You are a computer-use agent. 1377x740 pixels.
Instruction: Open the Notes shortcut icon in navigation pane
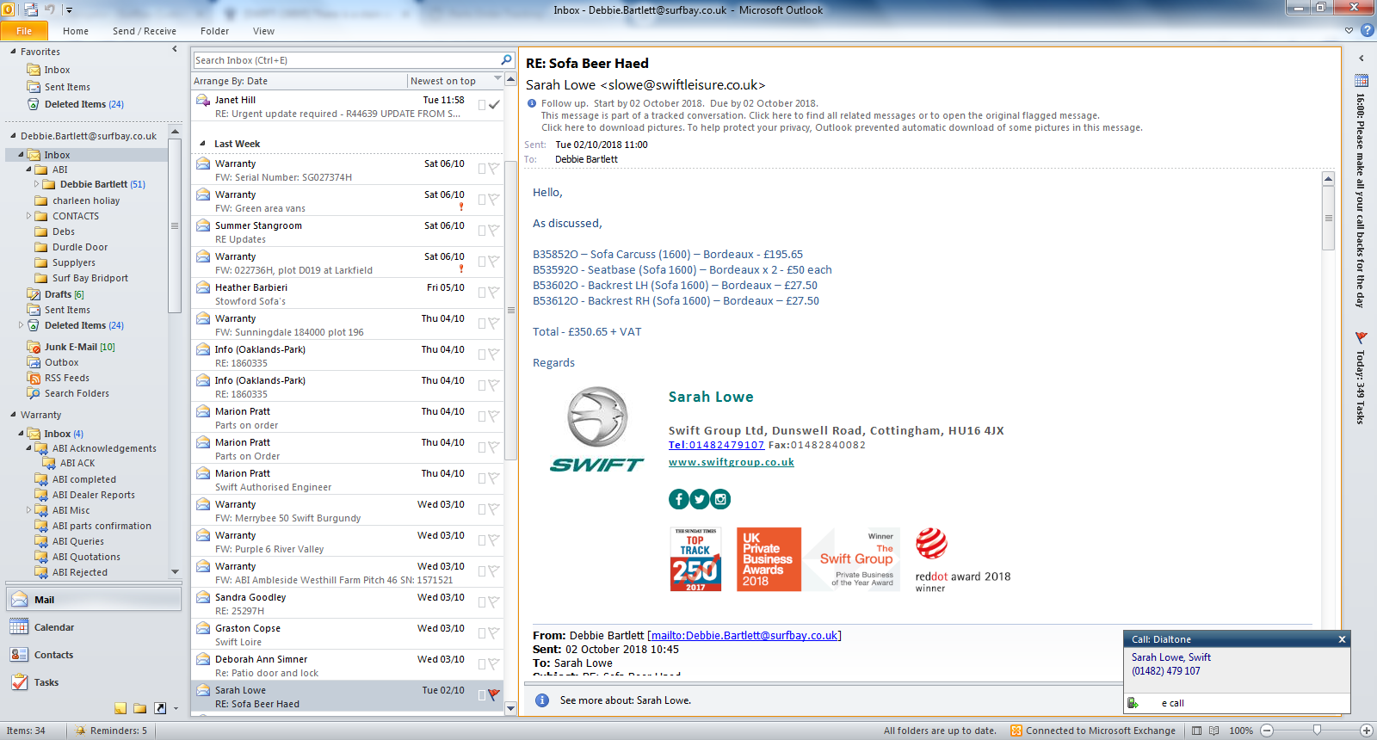(120, 708)
